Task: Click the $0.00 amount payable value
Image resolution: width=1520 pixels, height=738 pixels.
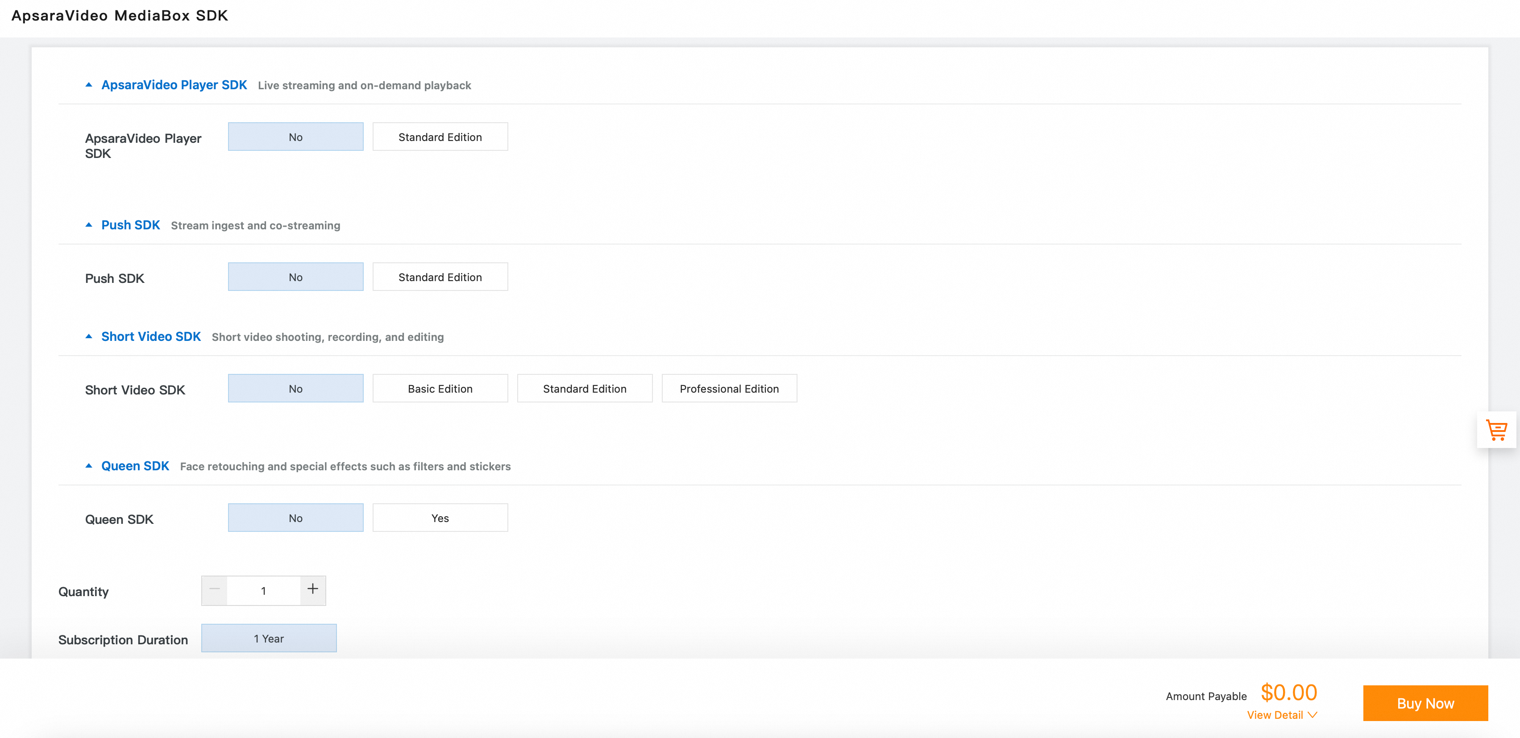Action: coord(1289,692)
